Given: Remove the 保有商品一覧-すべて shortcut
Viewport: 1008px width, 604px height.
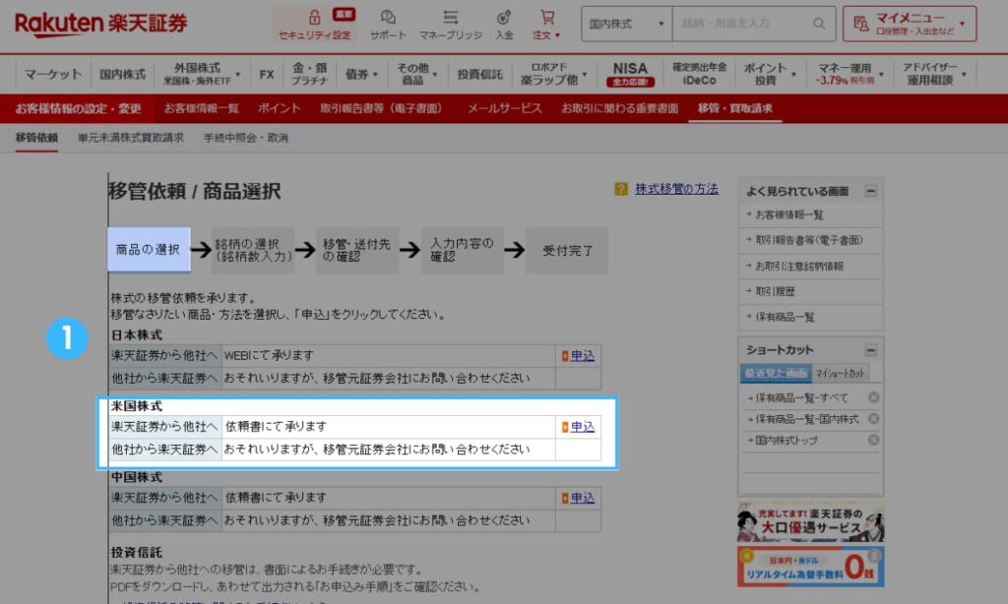Looking at the screenshot, I should pyautogui.click(x=874, y=397).
